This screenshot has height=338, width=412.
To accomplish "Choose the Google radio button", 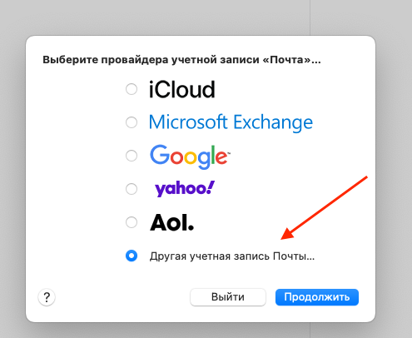I will [132, 156].
